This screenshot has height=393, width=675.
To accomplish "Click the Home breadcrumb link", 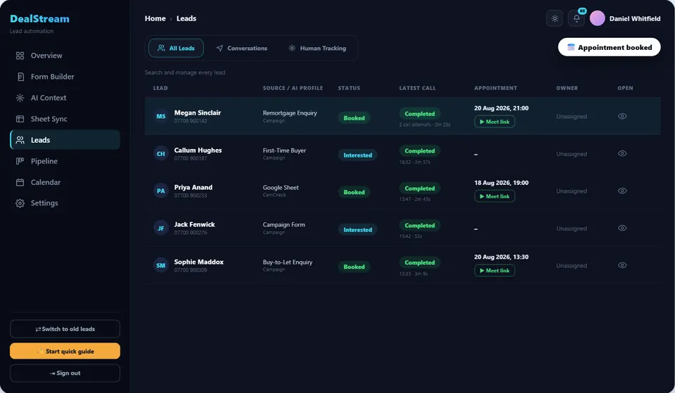I will (155, 18).
